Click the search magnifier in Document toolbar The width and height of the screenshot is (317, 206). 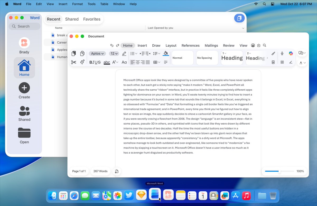click(264, 45)
